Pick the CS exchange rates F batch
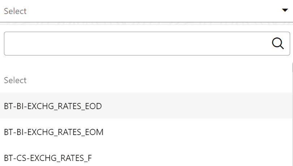This screenshot has height=166, width=293. click(146, 158)
